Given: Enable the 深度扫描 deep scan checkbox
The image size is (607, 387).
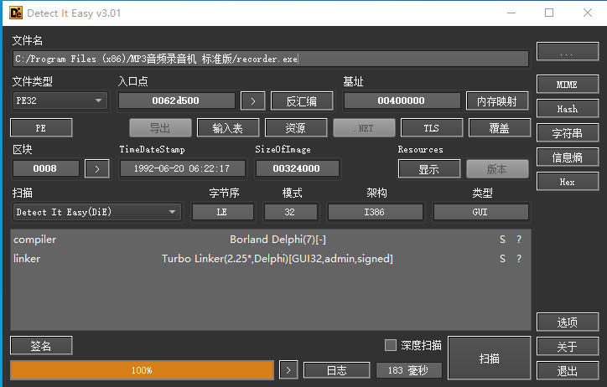Looking at the screenshot, I should (x=391, y=345).
